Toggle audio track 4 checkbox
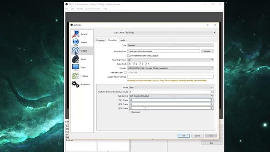The height and width of the screenshot is (152, 270). [146, 64]
